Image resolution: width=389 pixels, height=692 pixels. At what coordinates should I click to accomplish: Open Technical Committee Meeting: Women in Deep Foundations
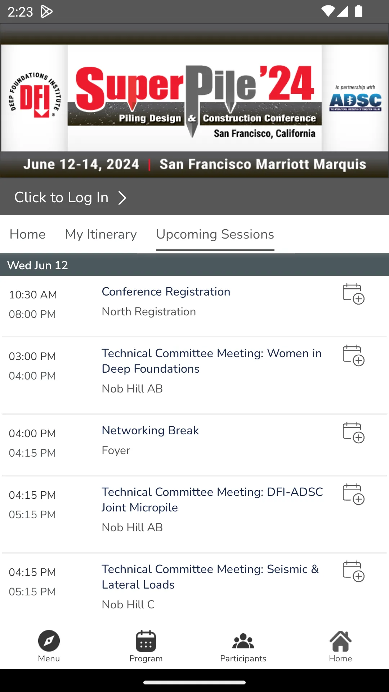[x=211, y=361]
